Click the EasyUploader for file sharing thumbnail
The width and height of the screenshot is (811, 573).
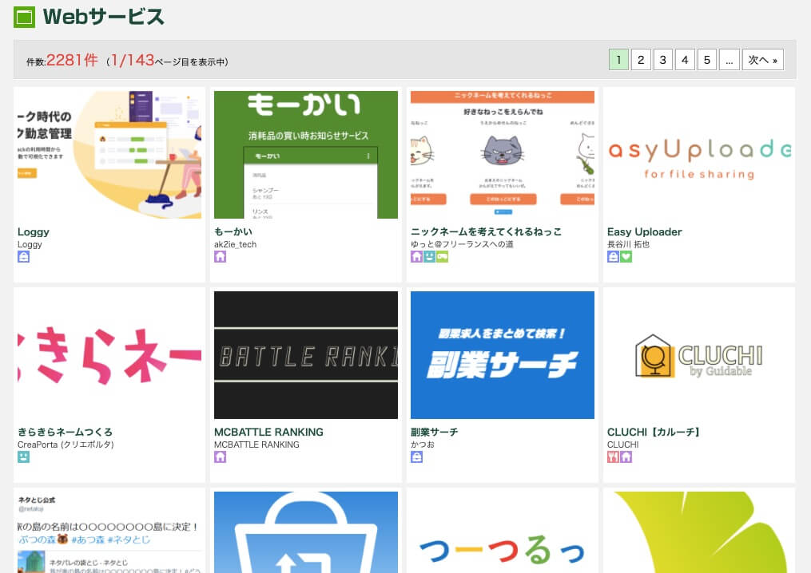(x=699, y=155)
